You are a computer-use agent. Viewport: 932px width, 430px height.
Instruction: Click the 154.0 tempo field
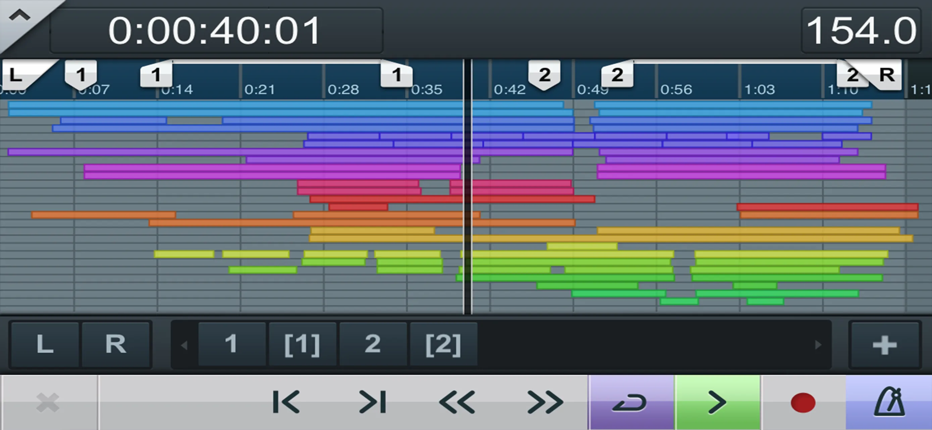click(x=861, y=31)
